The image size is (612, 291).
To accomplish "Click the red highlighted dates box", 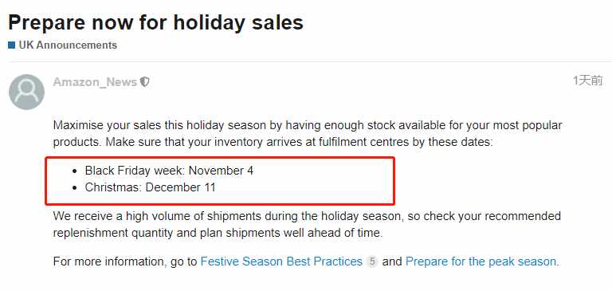I will point(220,180).
